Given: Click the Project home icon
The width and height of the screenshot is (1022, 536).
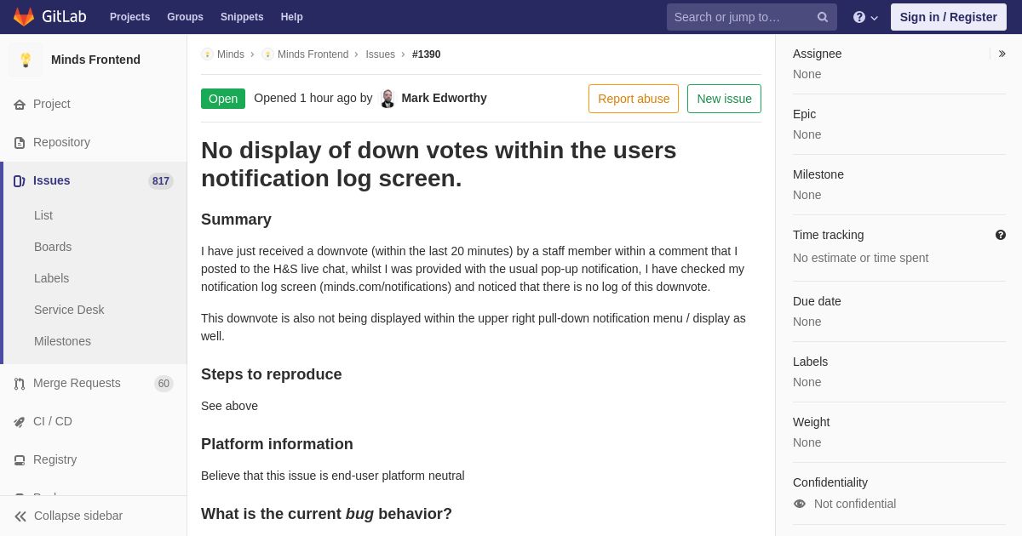Looking at the screenshot, I should 20,105.
